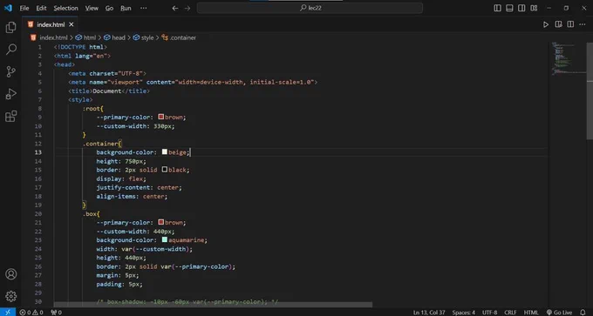Viewport: 593px width, 316px height.
Task: Change line ending via CRLF
Action: (510, 313)
